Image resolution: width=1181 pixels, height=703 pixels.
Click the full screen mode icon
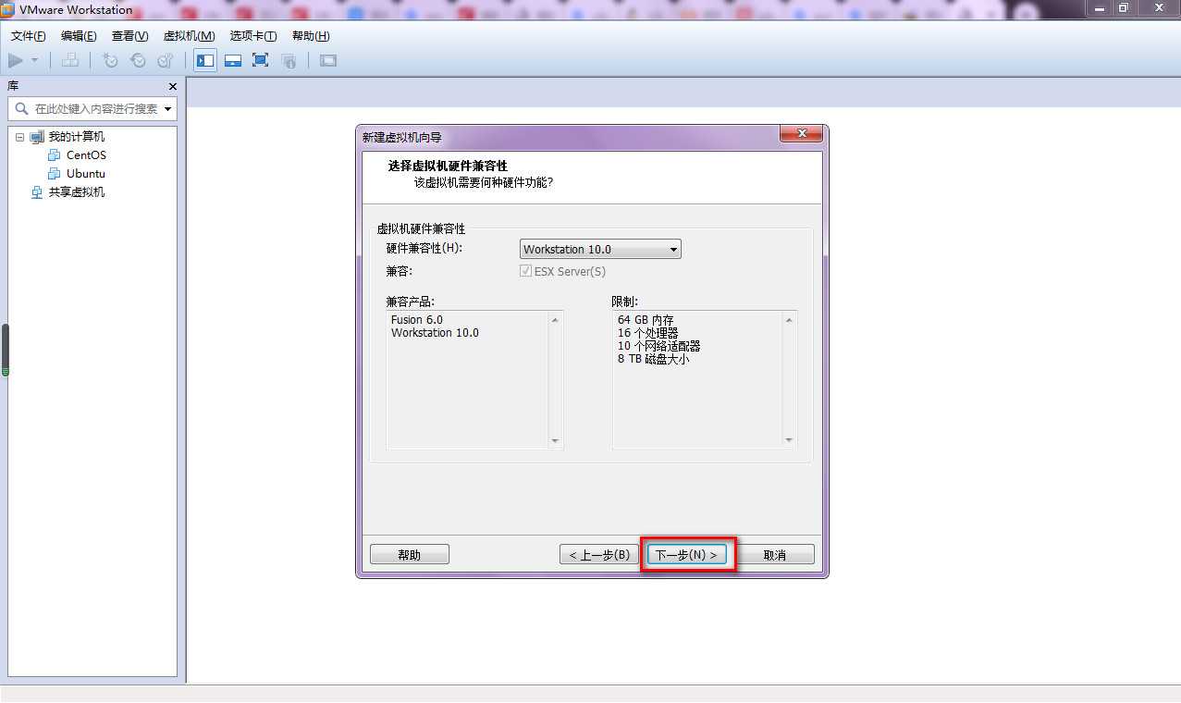point(261,60)
